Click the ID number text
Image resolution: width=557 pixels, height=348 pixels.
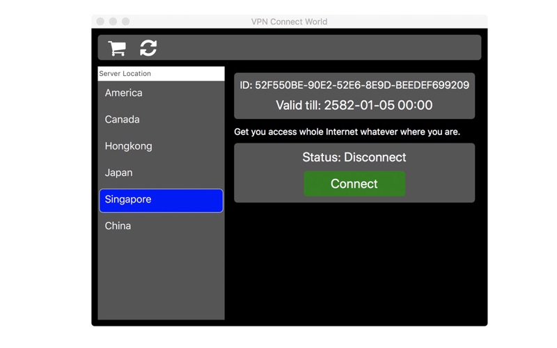[x=354, y=86]
